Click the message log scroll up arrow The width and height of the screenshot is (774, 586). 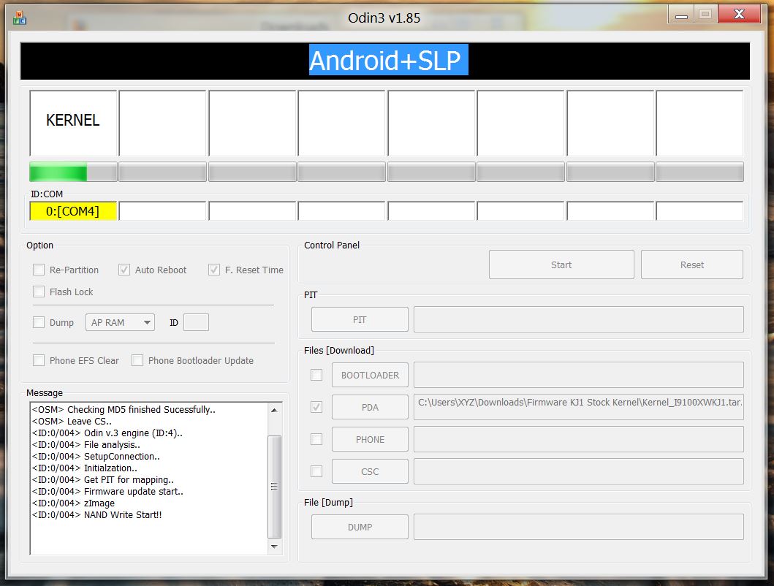coord(275,410)
